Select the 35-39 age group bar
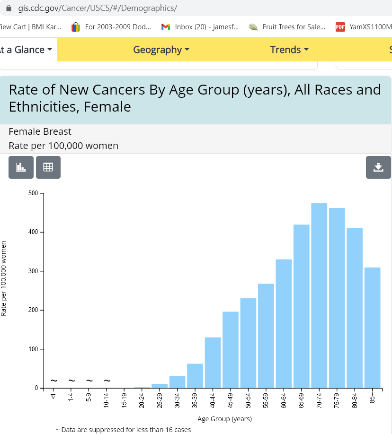Screen dimensions: 392x434 click(195, 376)
